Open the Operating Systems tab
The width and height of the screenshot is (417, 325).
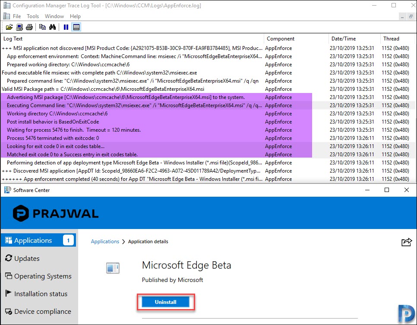tap(38, 276)
